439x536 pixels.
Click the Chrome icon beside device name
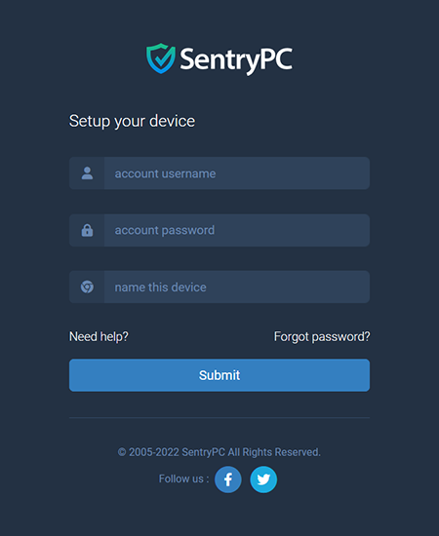pyautogui.click(x=87, y=287)
